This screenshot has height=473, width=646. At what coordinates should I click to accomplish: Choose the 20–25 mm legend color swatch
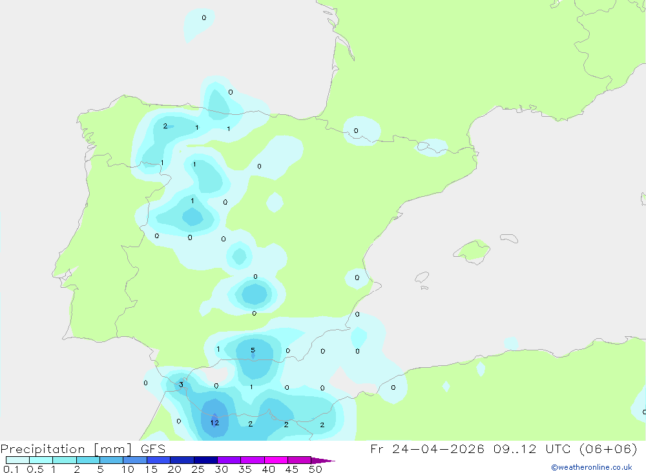(x=182, y=460)
